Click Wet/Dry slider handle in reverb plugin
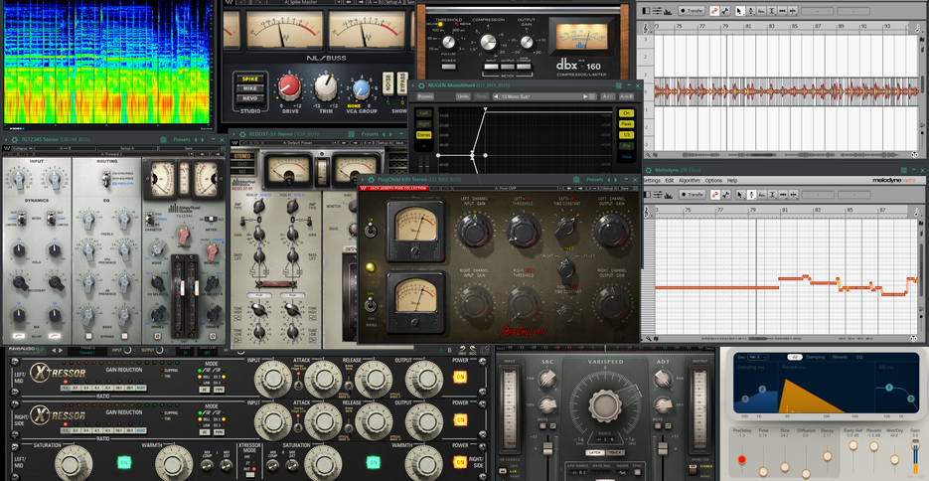 click(894, 460)
